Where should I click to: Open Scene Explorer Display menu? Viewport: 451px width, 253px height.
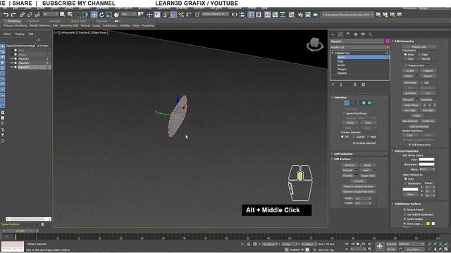[20, 34]
